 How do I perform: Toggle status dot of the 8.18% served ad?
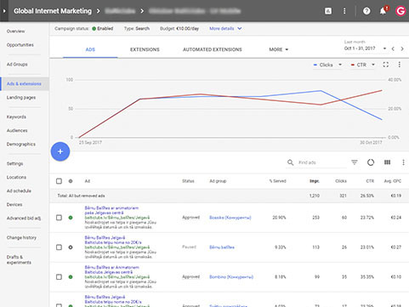click(x=71, y=276)
